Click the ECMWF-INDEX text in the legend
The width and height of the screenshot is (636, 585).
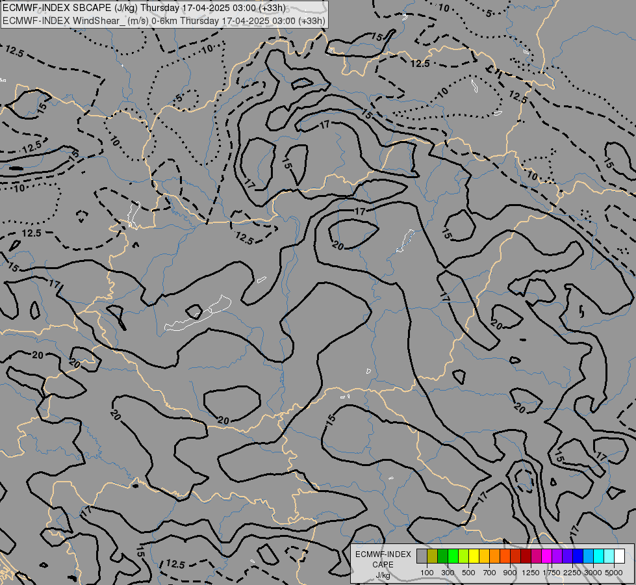pyautogui.click(x=383, y=554)
